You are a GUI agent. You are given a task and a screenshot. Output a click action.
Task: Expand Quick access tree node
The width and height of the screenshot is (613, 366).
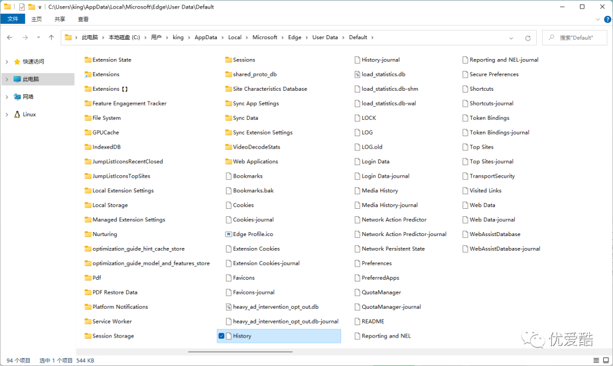pos(7,62)
